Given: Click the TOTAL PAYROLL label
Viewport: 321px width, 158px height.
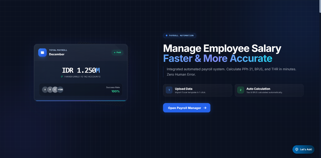Looking at the screenshot, I should [x=58, y=50].
